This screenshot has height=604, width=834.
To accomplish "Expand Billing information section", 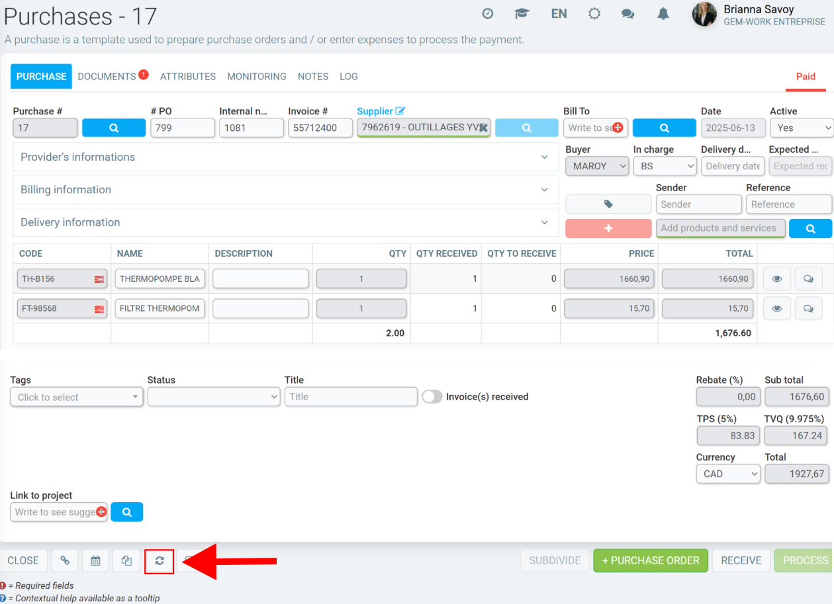I will (286, 190).
